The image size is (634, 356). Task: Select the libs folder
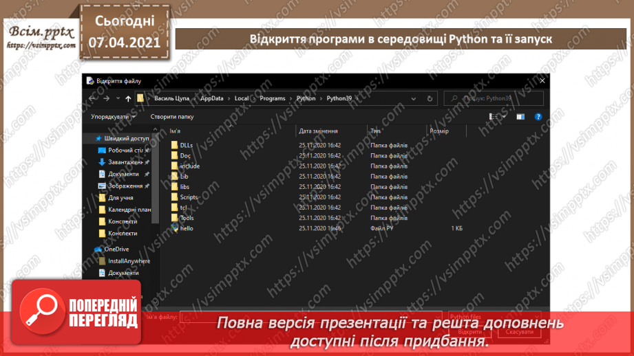tap(180, 187)
